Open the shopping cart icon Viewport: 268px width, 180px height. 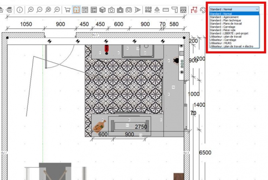(67, 10)
